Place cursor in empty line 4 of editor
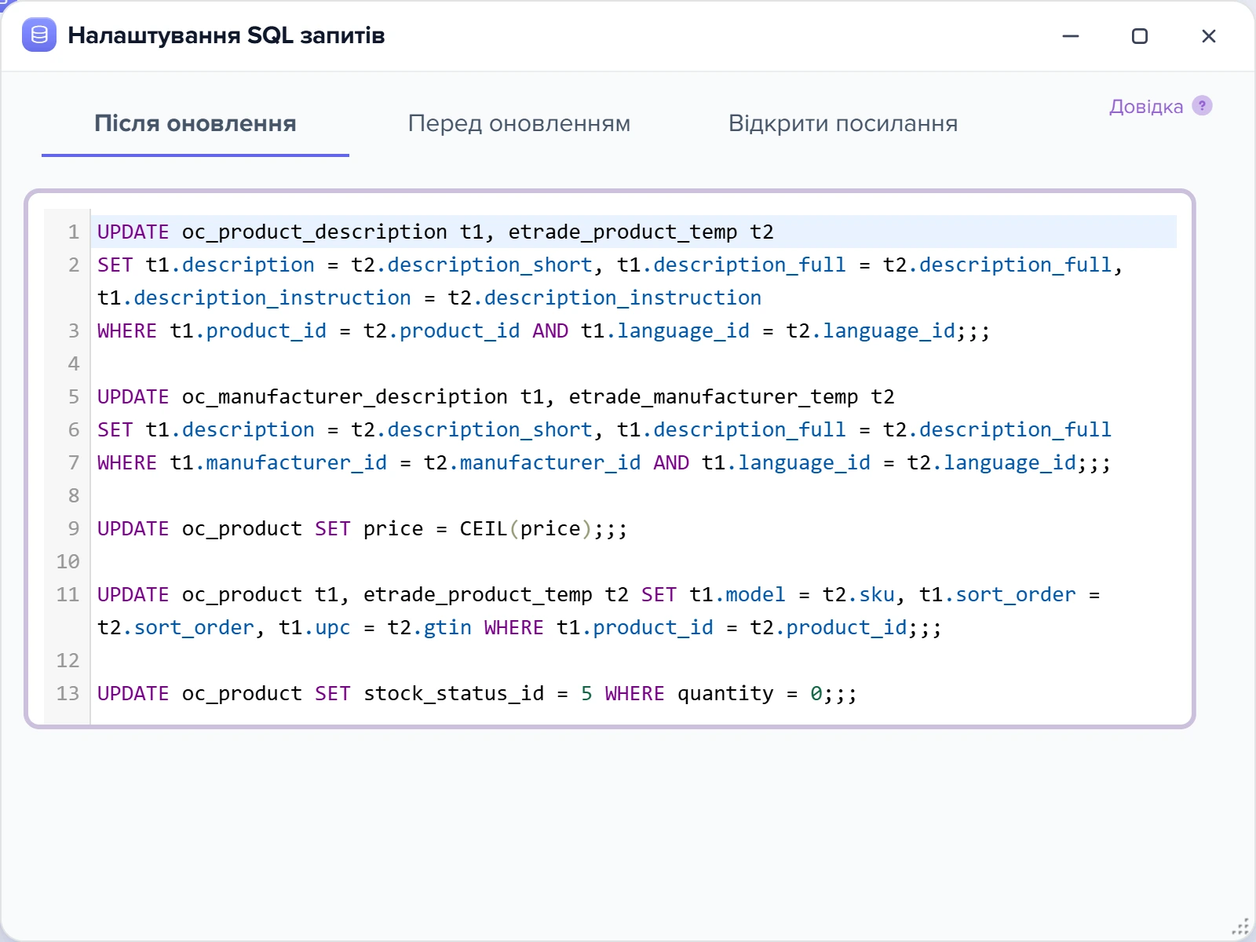 (633, 363)
